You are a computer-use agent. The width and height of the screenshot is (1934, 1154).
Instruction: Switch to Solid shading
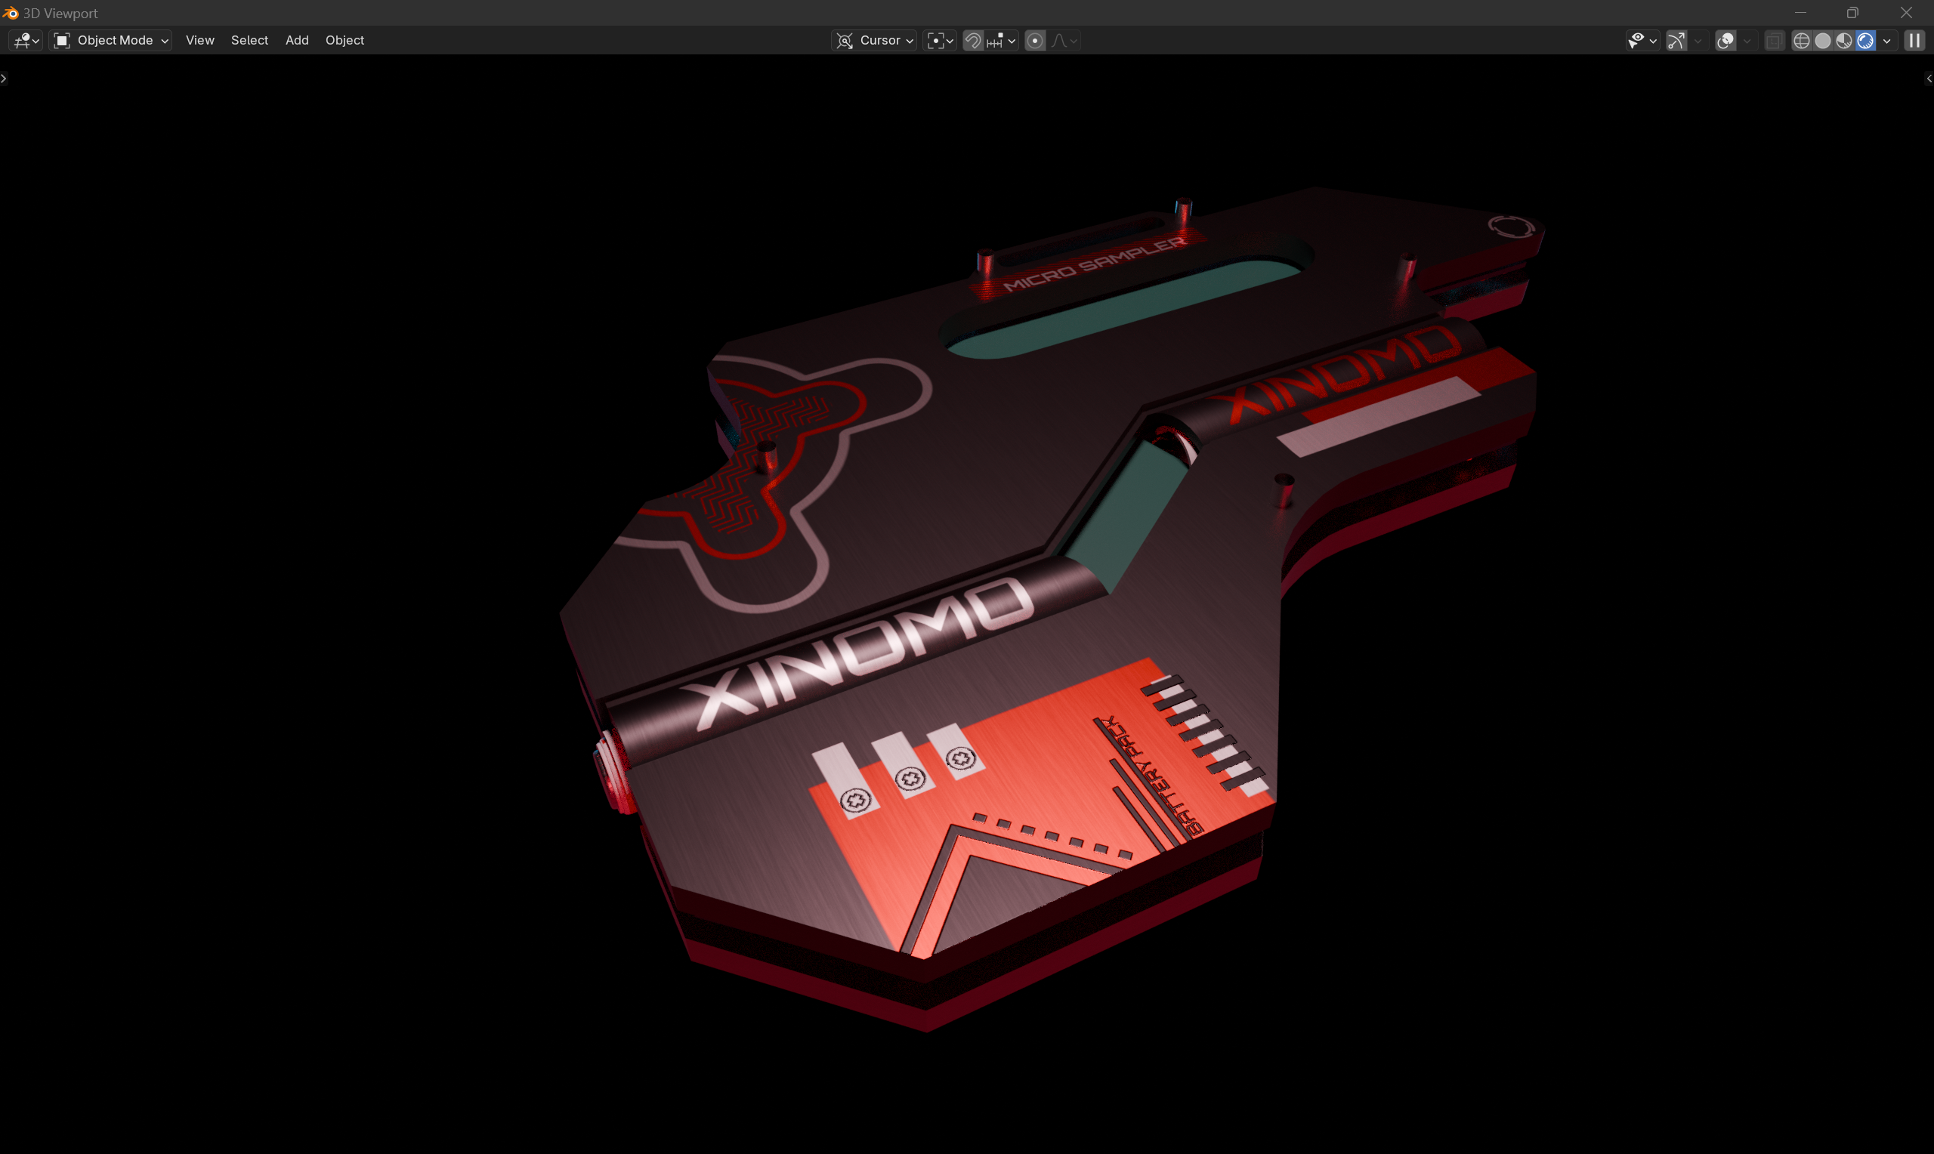click(x=1823, y=41)
